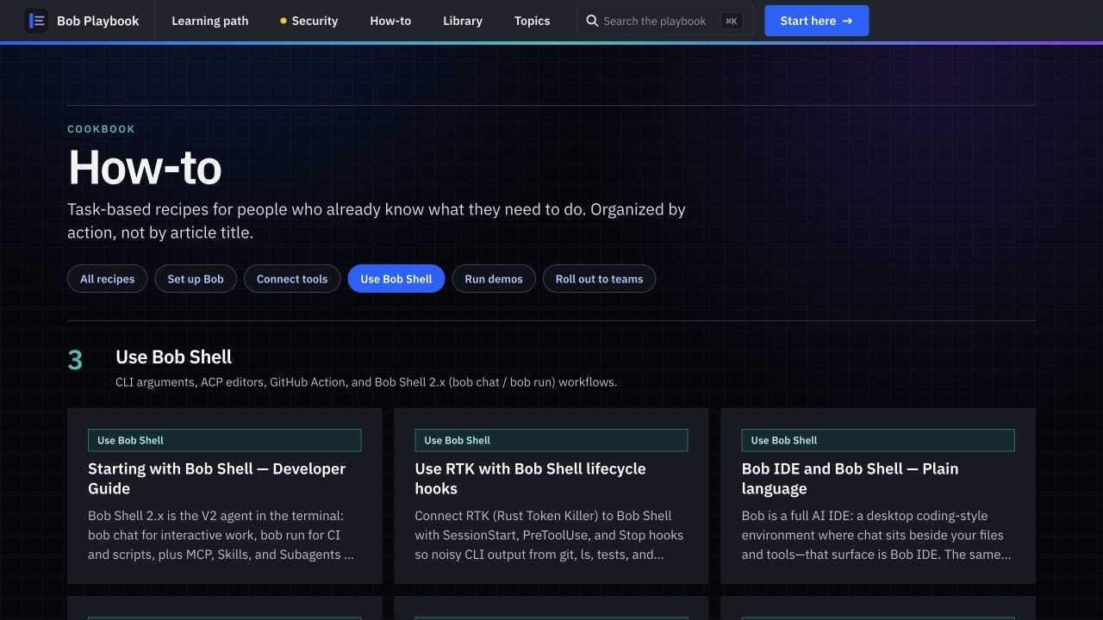The image size is (1103, 620).
Task: Select the Set up Bob filter
Action: pyautogui.click(x=196, y=279)
